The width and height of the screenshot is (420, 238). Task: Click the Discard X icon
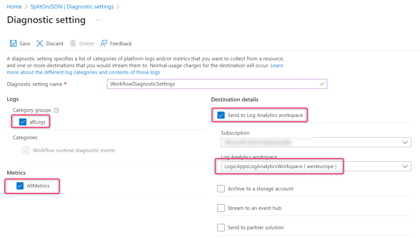point(40,43)
